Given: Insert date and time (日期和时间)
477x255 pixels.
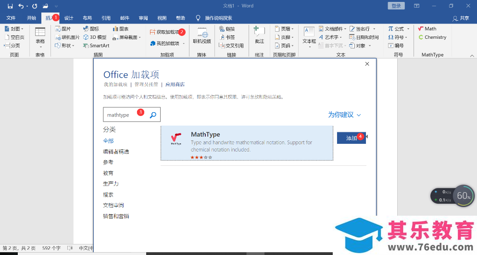Looking at the screenshot, I should (x=364, y=37).
